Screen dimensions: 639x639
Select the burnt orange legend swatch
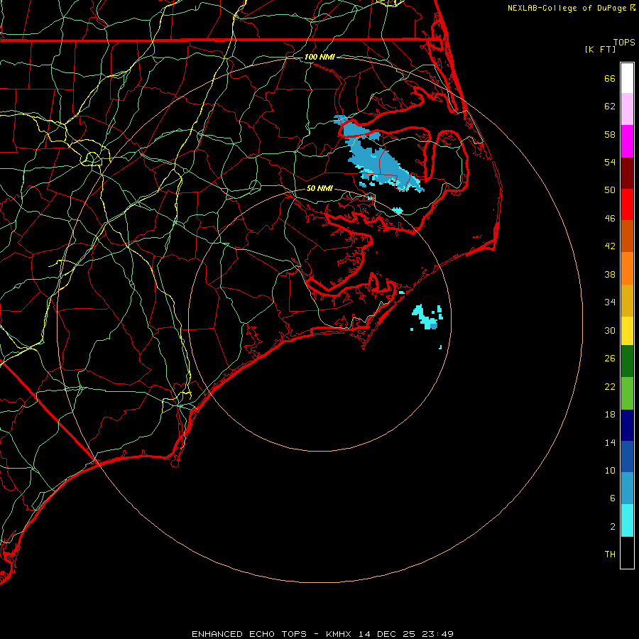(x=627, y=236)
